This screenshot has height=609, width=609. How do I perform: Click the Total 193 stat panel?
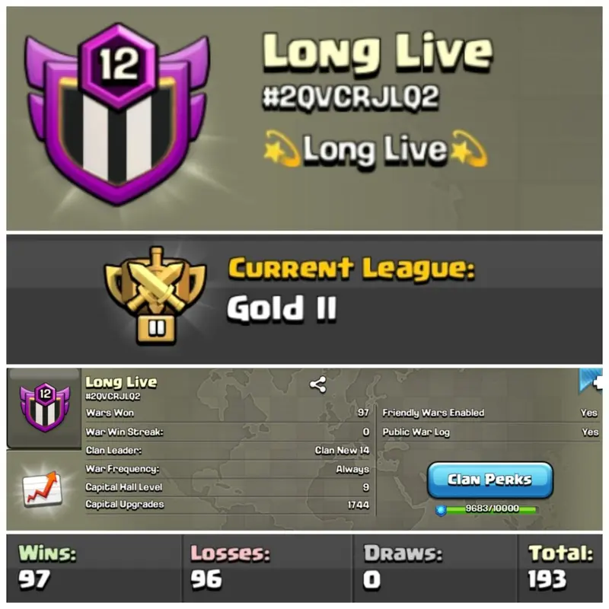click(x=560, y=569)
